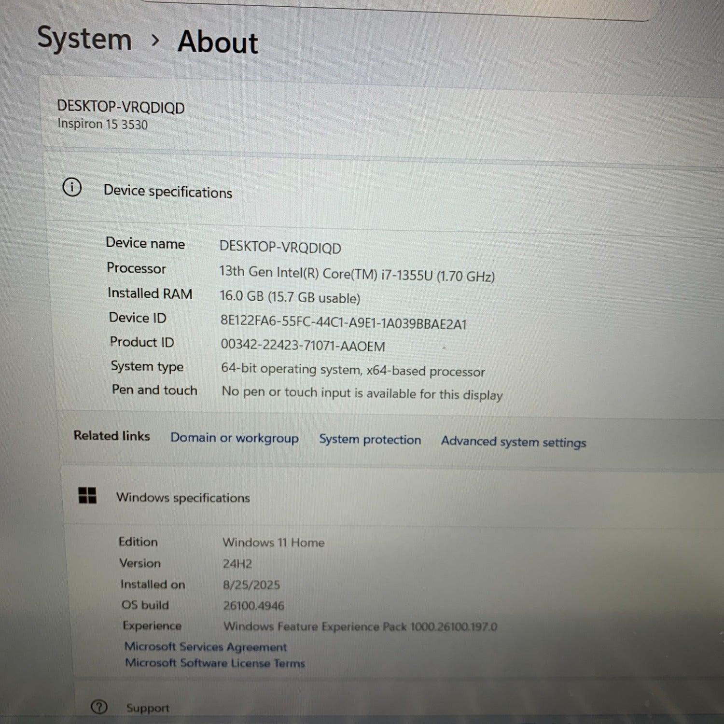Click the Installed RAM label
Viewport: 724px width, 724px height.
pos(150,293)
